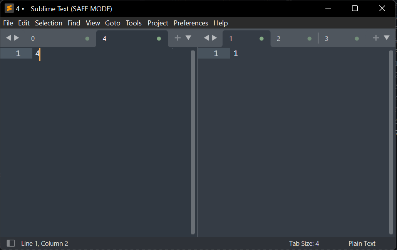Viewport: 397px width, 250px height.
Task: Change indentation via Tab Size: 4 label
Action: pos(304,243)
